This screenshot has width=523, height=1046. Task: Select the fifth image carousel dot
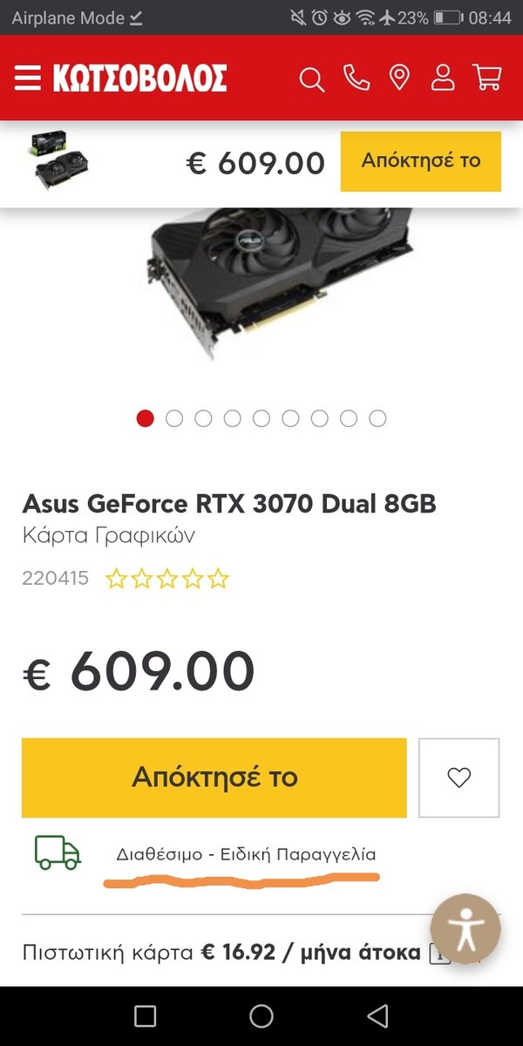tap(261, 418)
